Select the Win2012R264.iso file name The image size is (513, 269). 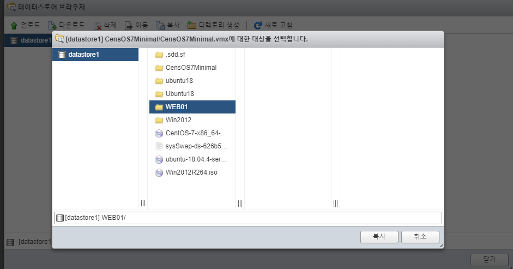(x=191, y=172)
